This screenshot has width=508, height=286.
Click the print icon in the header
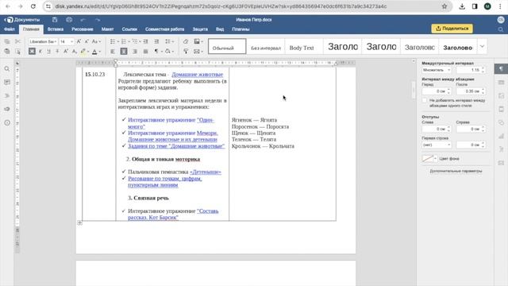click(69, 20)
